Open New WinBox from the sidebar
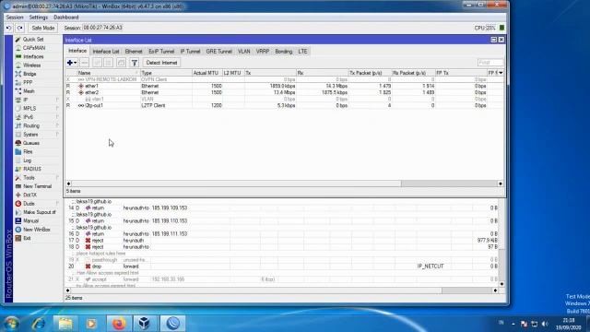Image resolution: width=590 pixels, height=332 pixels. [37, 230]
